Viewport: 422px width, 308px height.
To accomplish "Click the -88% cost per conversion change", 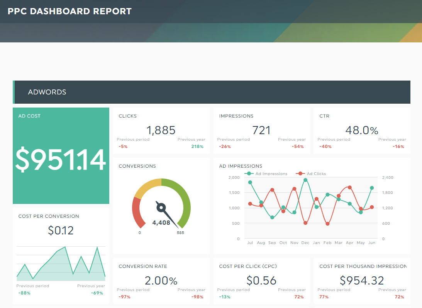I will click(24, 293).
